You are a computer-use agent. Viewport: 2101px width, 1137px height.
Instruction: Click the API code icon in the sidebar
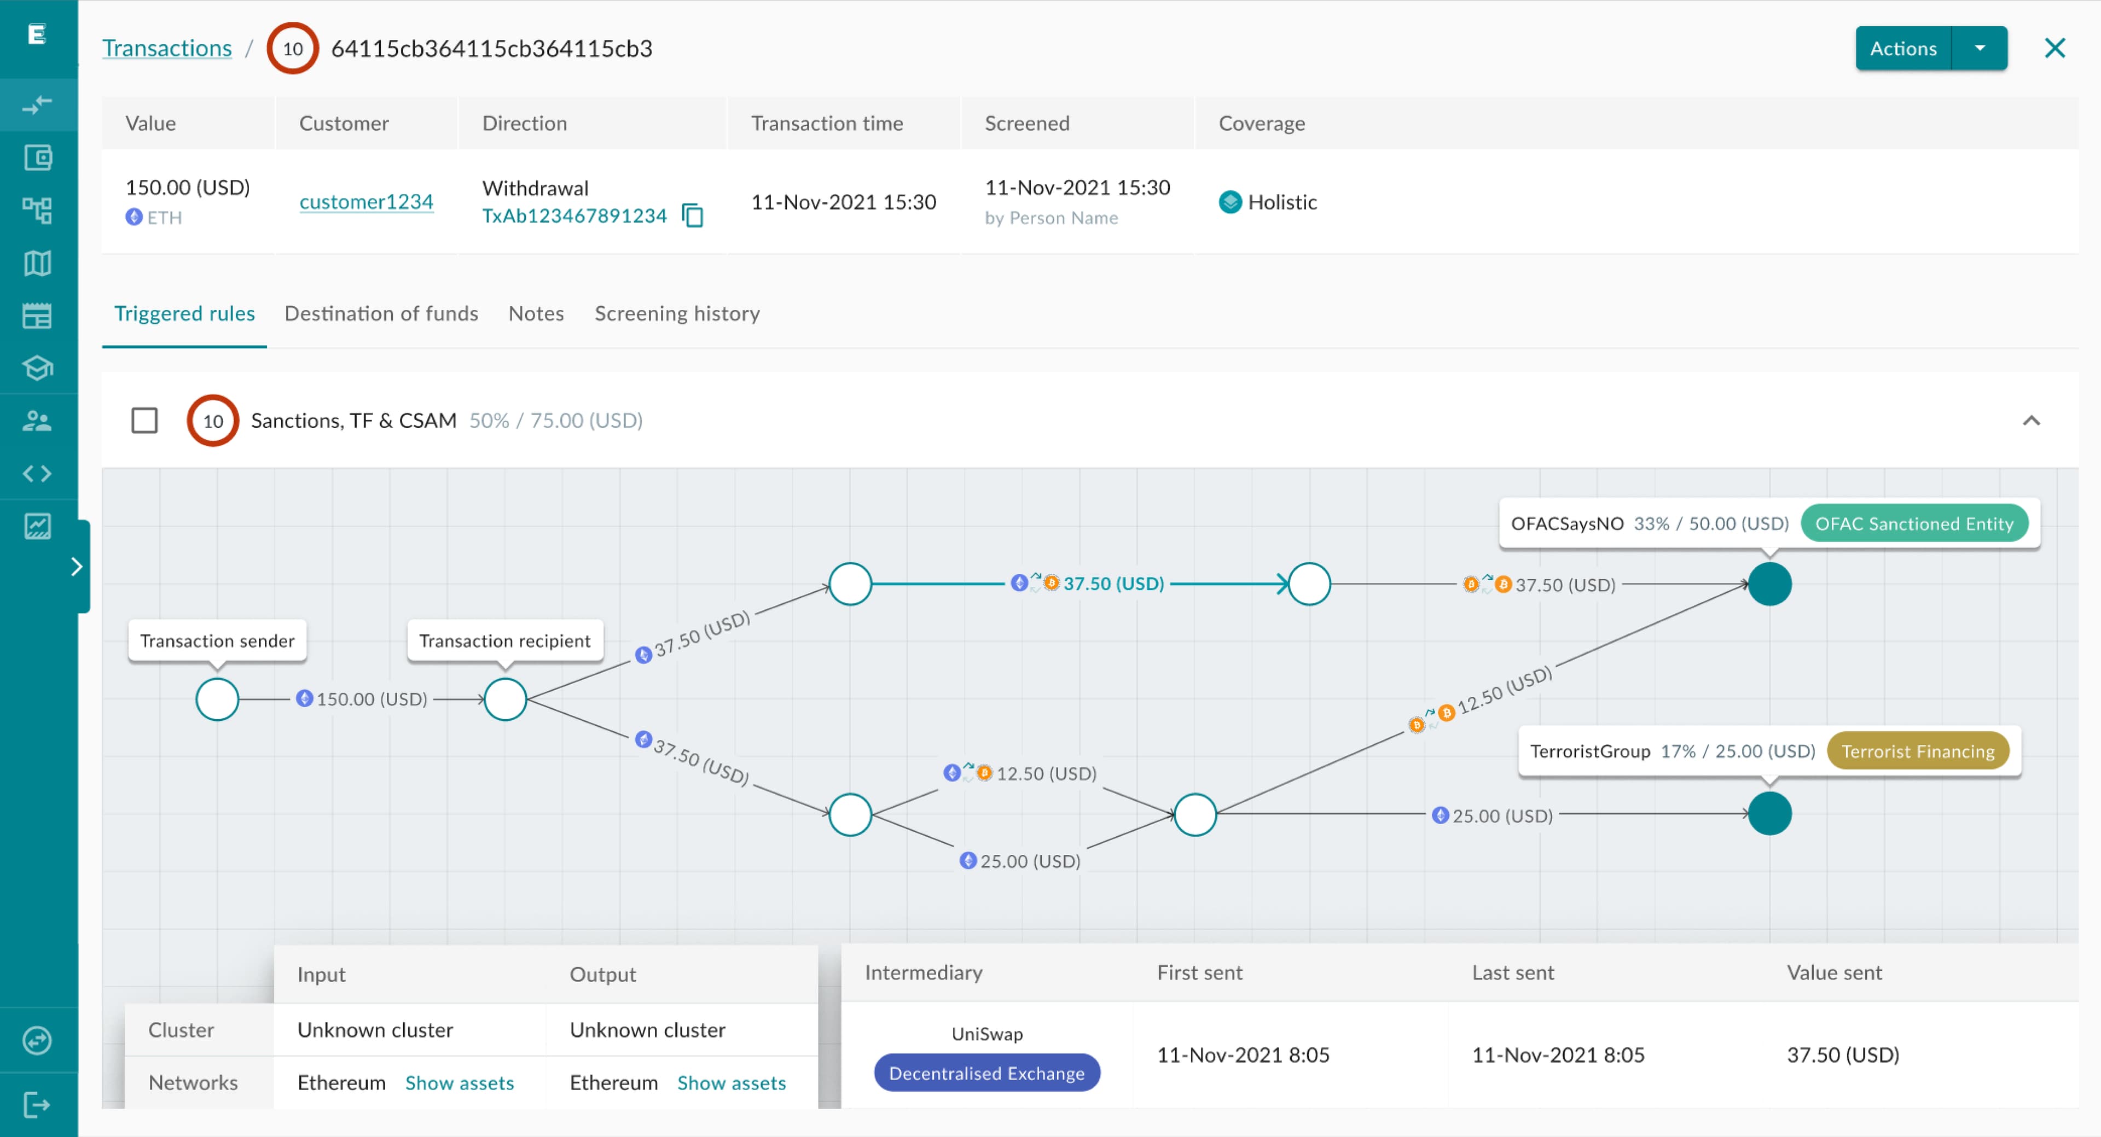[38, 473]
